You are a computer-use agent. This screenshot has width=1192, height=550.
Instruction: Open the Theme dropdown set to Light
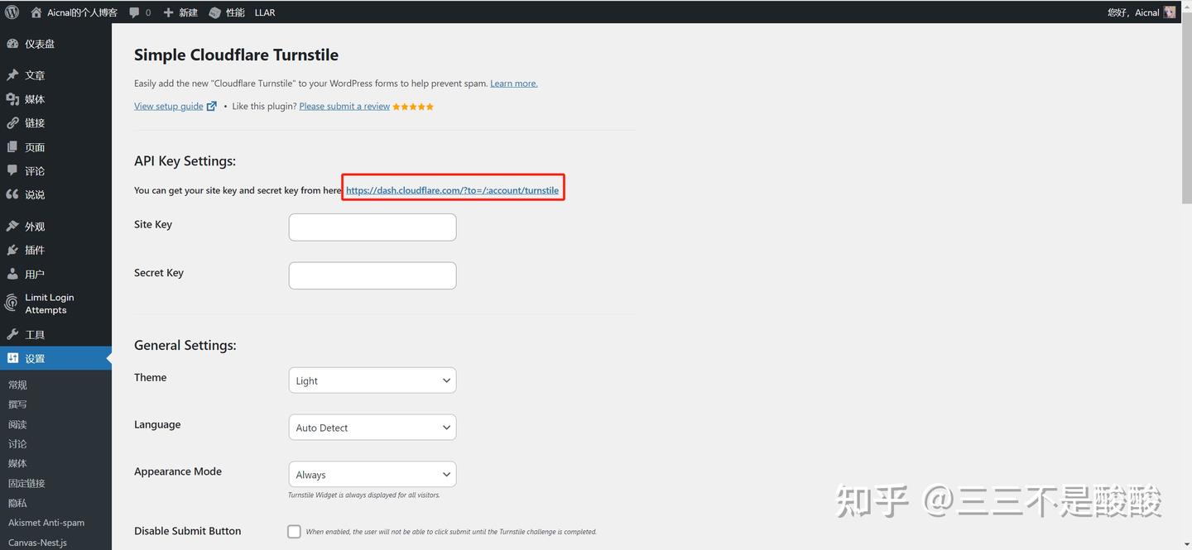click(372, 380)
